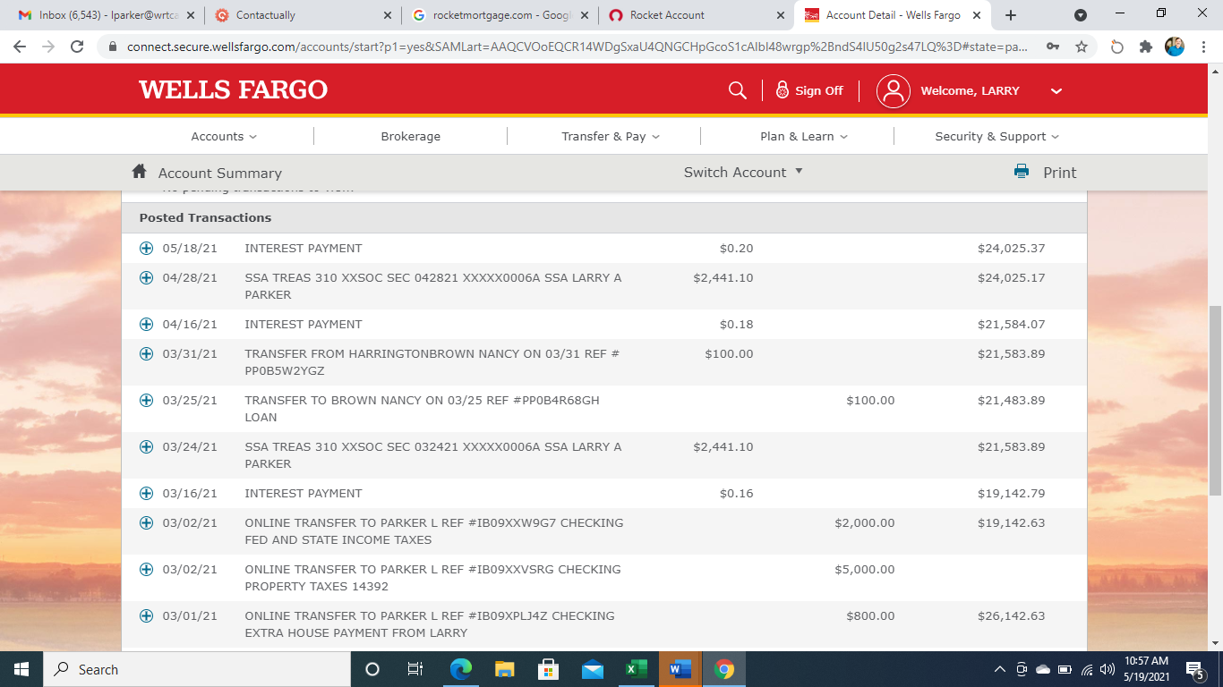Open the Brokerage menu item
Screen dimensions: 1223x687
click(x=411, y=136)
